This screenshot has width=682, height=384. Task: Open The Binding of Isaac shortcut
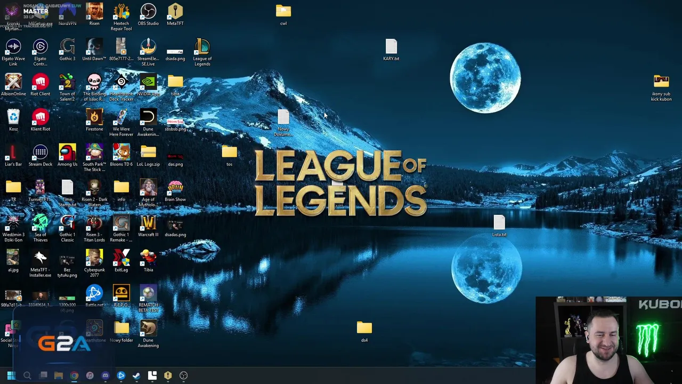click(94, 87)
